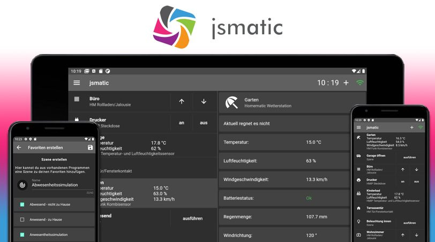The image size is (435, 242).
Task: Click 'Büro HM Rollladen/Jalousie' entry on tablet
Action: coord(119,101)
